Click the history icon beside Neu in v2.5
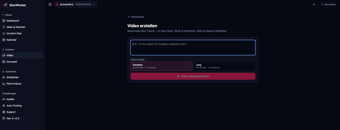340x130 pixels. (x=4, y=118)
